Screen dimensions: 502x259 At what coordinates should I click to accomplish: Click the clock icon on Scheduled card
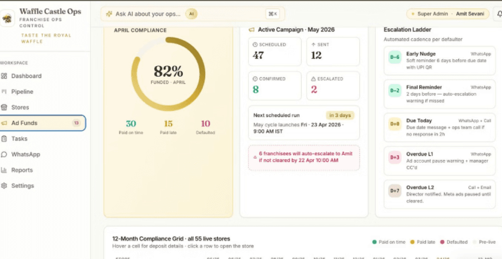(x=255, y=45)
